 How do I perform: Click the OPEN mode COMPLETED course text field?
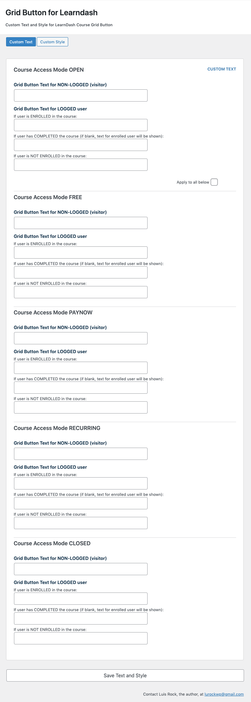coord(81,145)
